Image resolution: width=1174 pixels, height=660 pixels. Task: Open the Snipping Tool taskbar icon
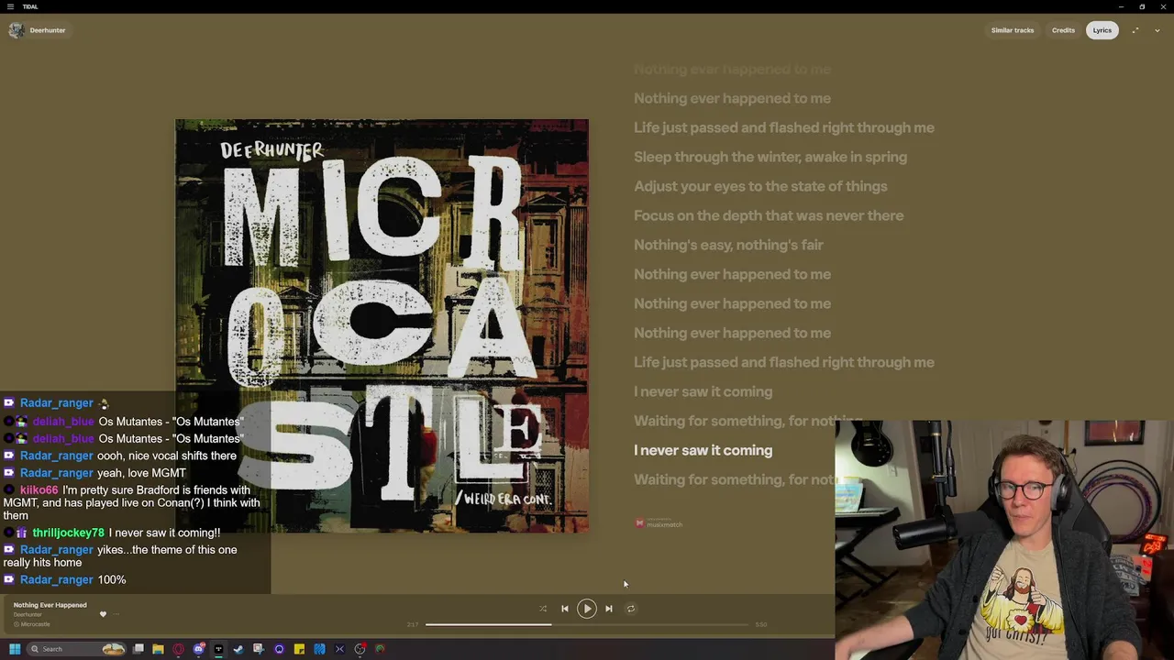coord(259,649)
